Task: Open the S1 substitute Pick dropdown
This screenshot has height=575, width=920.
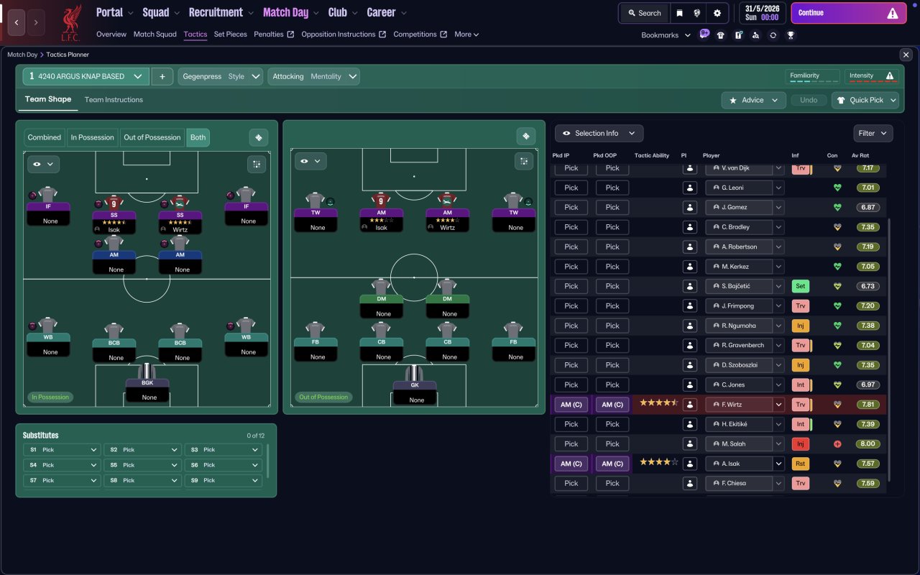Action: point(62,450)
